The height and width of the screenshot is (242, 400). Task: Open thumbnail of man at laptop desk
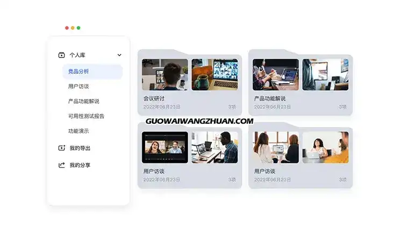pyautogui.click(x=215, y=147)
